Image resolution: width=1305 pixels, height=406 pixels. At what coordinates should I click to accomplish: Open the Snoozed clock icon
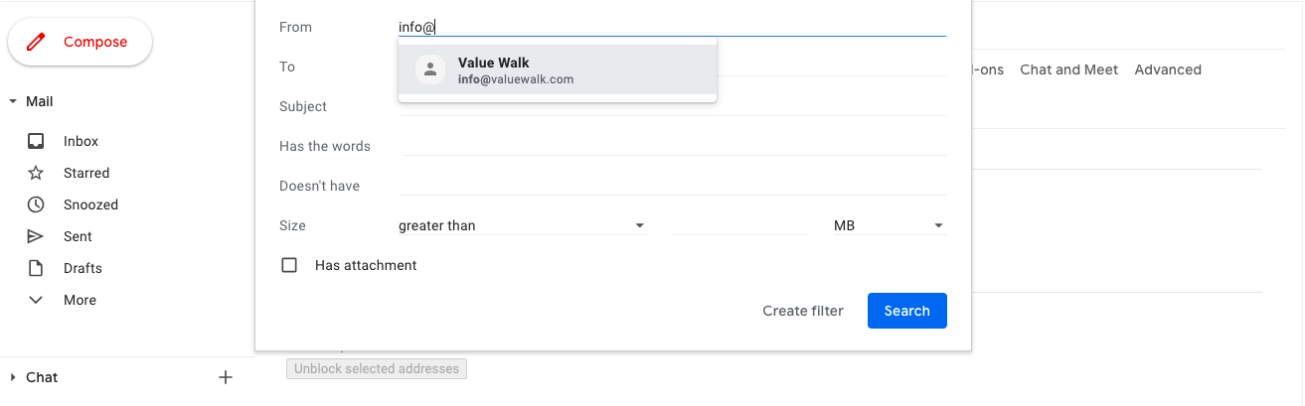(36, 204)
